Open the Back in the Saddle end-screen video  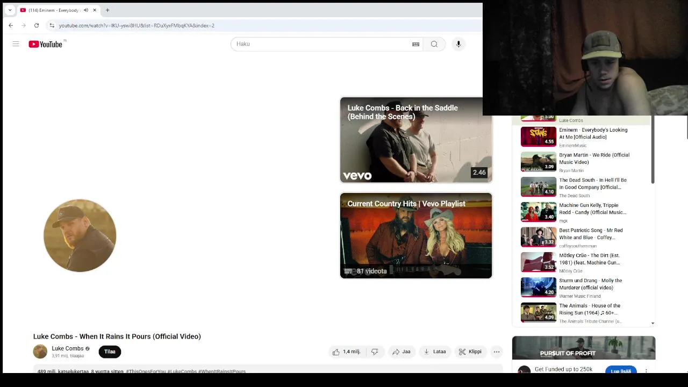pos(416,140)
